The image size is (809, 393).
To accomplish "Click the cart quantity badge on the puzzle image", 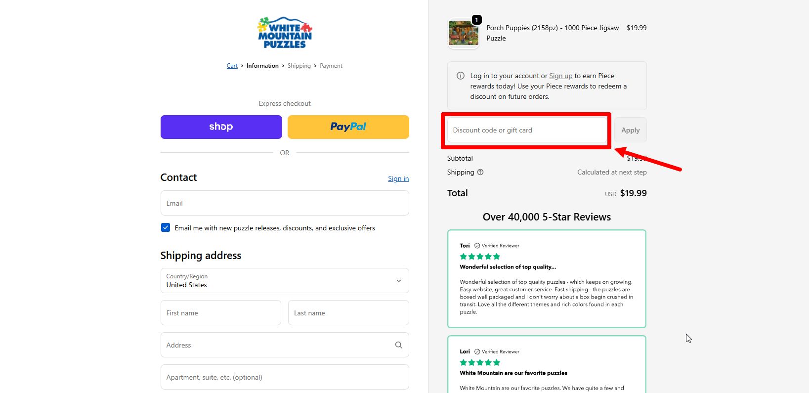I will pyautogui.click(x=476, y=20).
